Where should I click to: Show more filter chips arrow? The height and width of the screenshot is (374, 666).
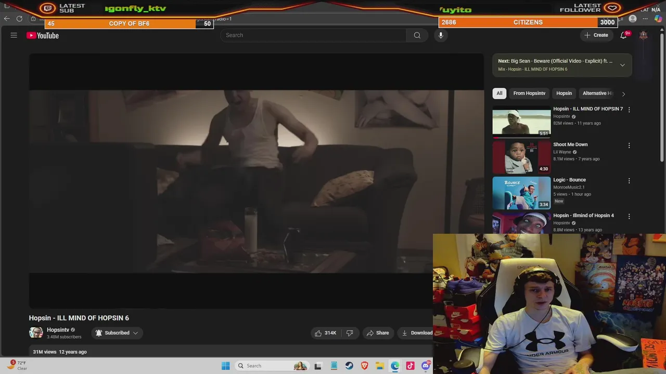[623, 94]
